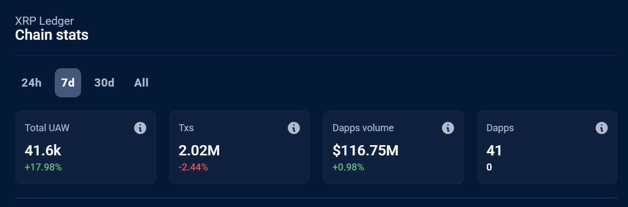
Task: Click the Dapps card label
Action: 500,128
